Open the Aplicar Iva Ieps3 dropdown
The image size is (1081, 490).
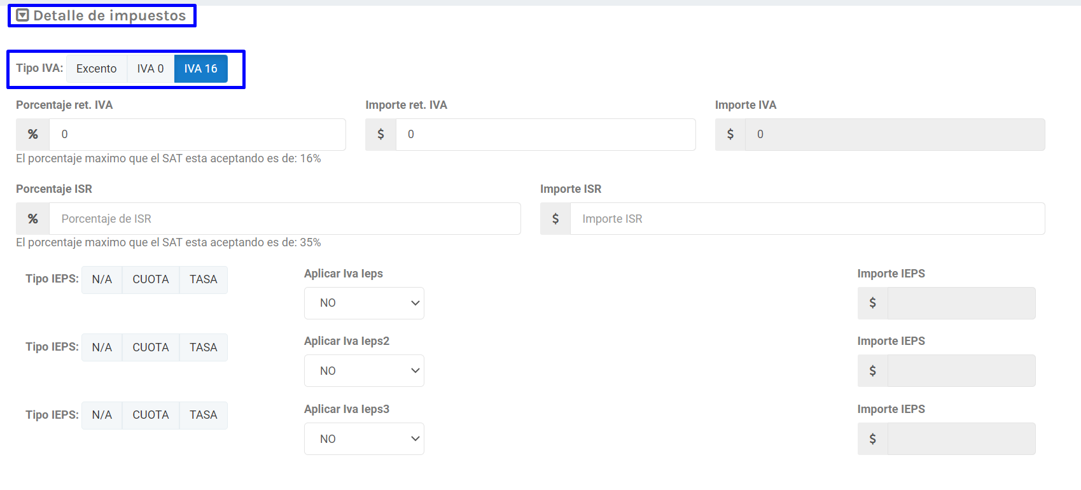click(364, 439)
